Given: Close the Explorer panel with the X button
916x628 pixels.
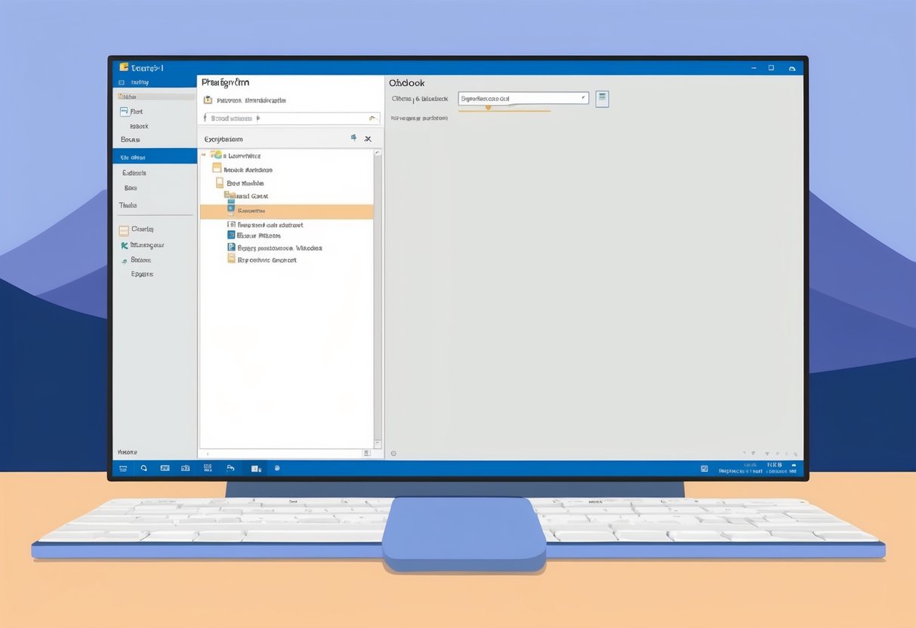Looking at the screenshot, I should 368,139.
